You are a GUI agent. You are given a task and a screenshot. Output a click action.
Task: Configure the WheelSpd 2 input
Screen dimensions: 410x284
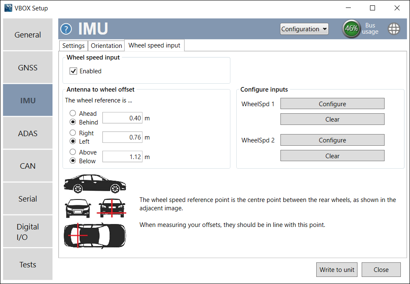coord(332,140)
